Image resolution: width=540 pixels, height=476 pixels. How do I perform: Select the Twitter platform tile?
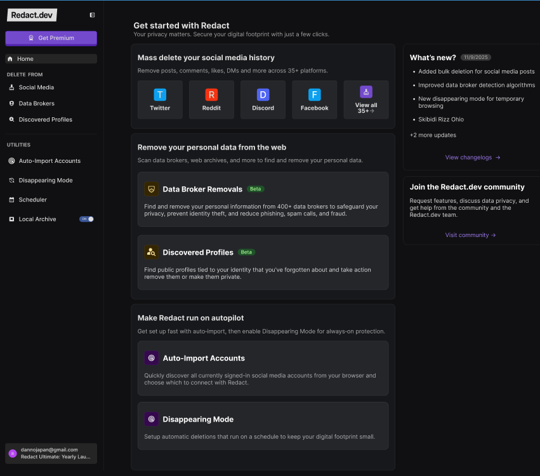point(160,100)
